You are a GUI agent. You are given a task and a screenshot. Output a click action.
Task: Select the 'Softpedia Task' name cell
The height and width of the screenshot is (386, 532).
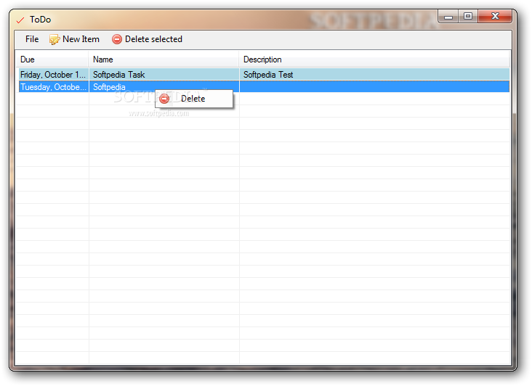click(164, 75)
